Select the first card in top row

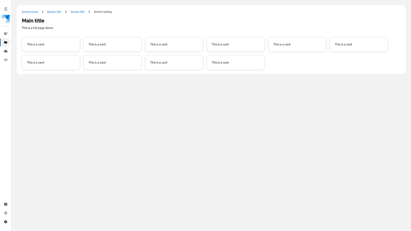pyautogui.click(x=51, y=45)
